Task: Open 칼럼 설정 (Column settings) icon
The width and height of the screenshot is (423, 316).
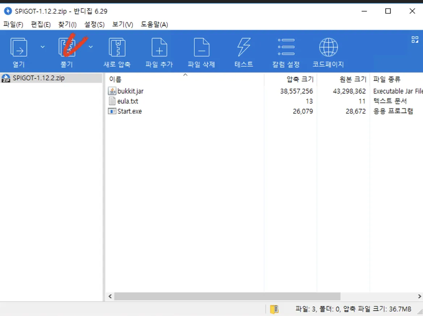Action: pos(286,47)
